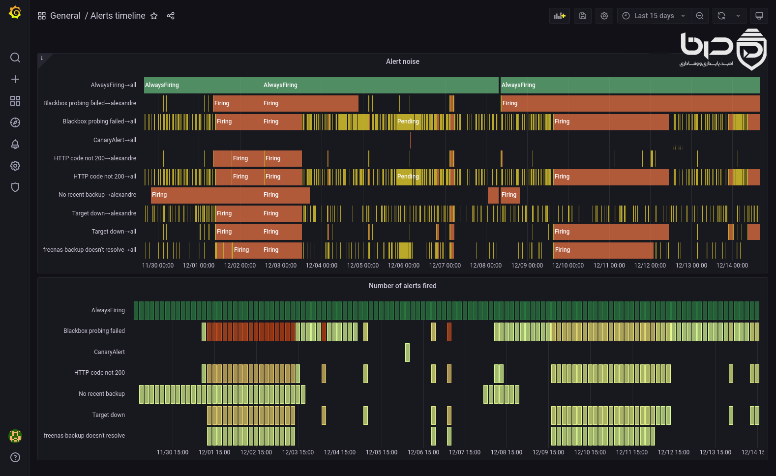This screenshot has height=476, width=776.
Task: Click the HTTP code not 200 heatmap label
Action: tap(99, 373)
